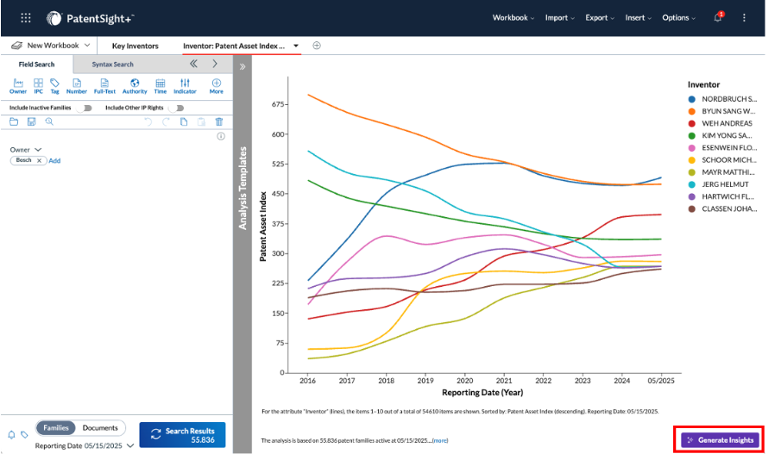This screenshot has height=460, width=775.
Task: Enable Include Other IP Rights switch
Action: (x=176, y=108)
